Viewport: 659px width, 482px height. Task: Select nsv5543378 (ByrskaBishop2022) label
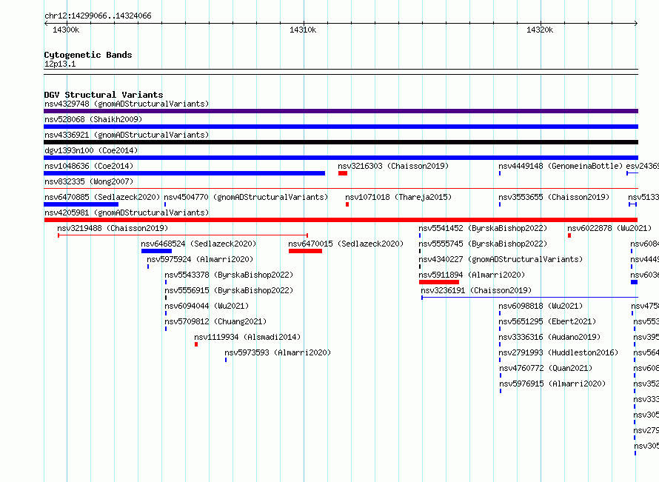[229, 275]
